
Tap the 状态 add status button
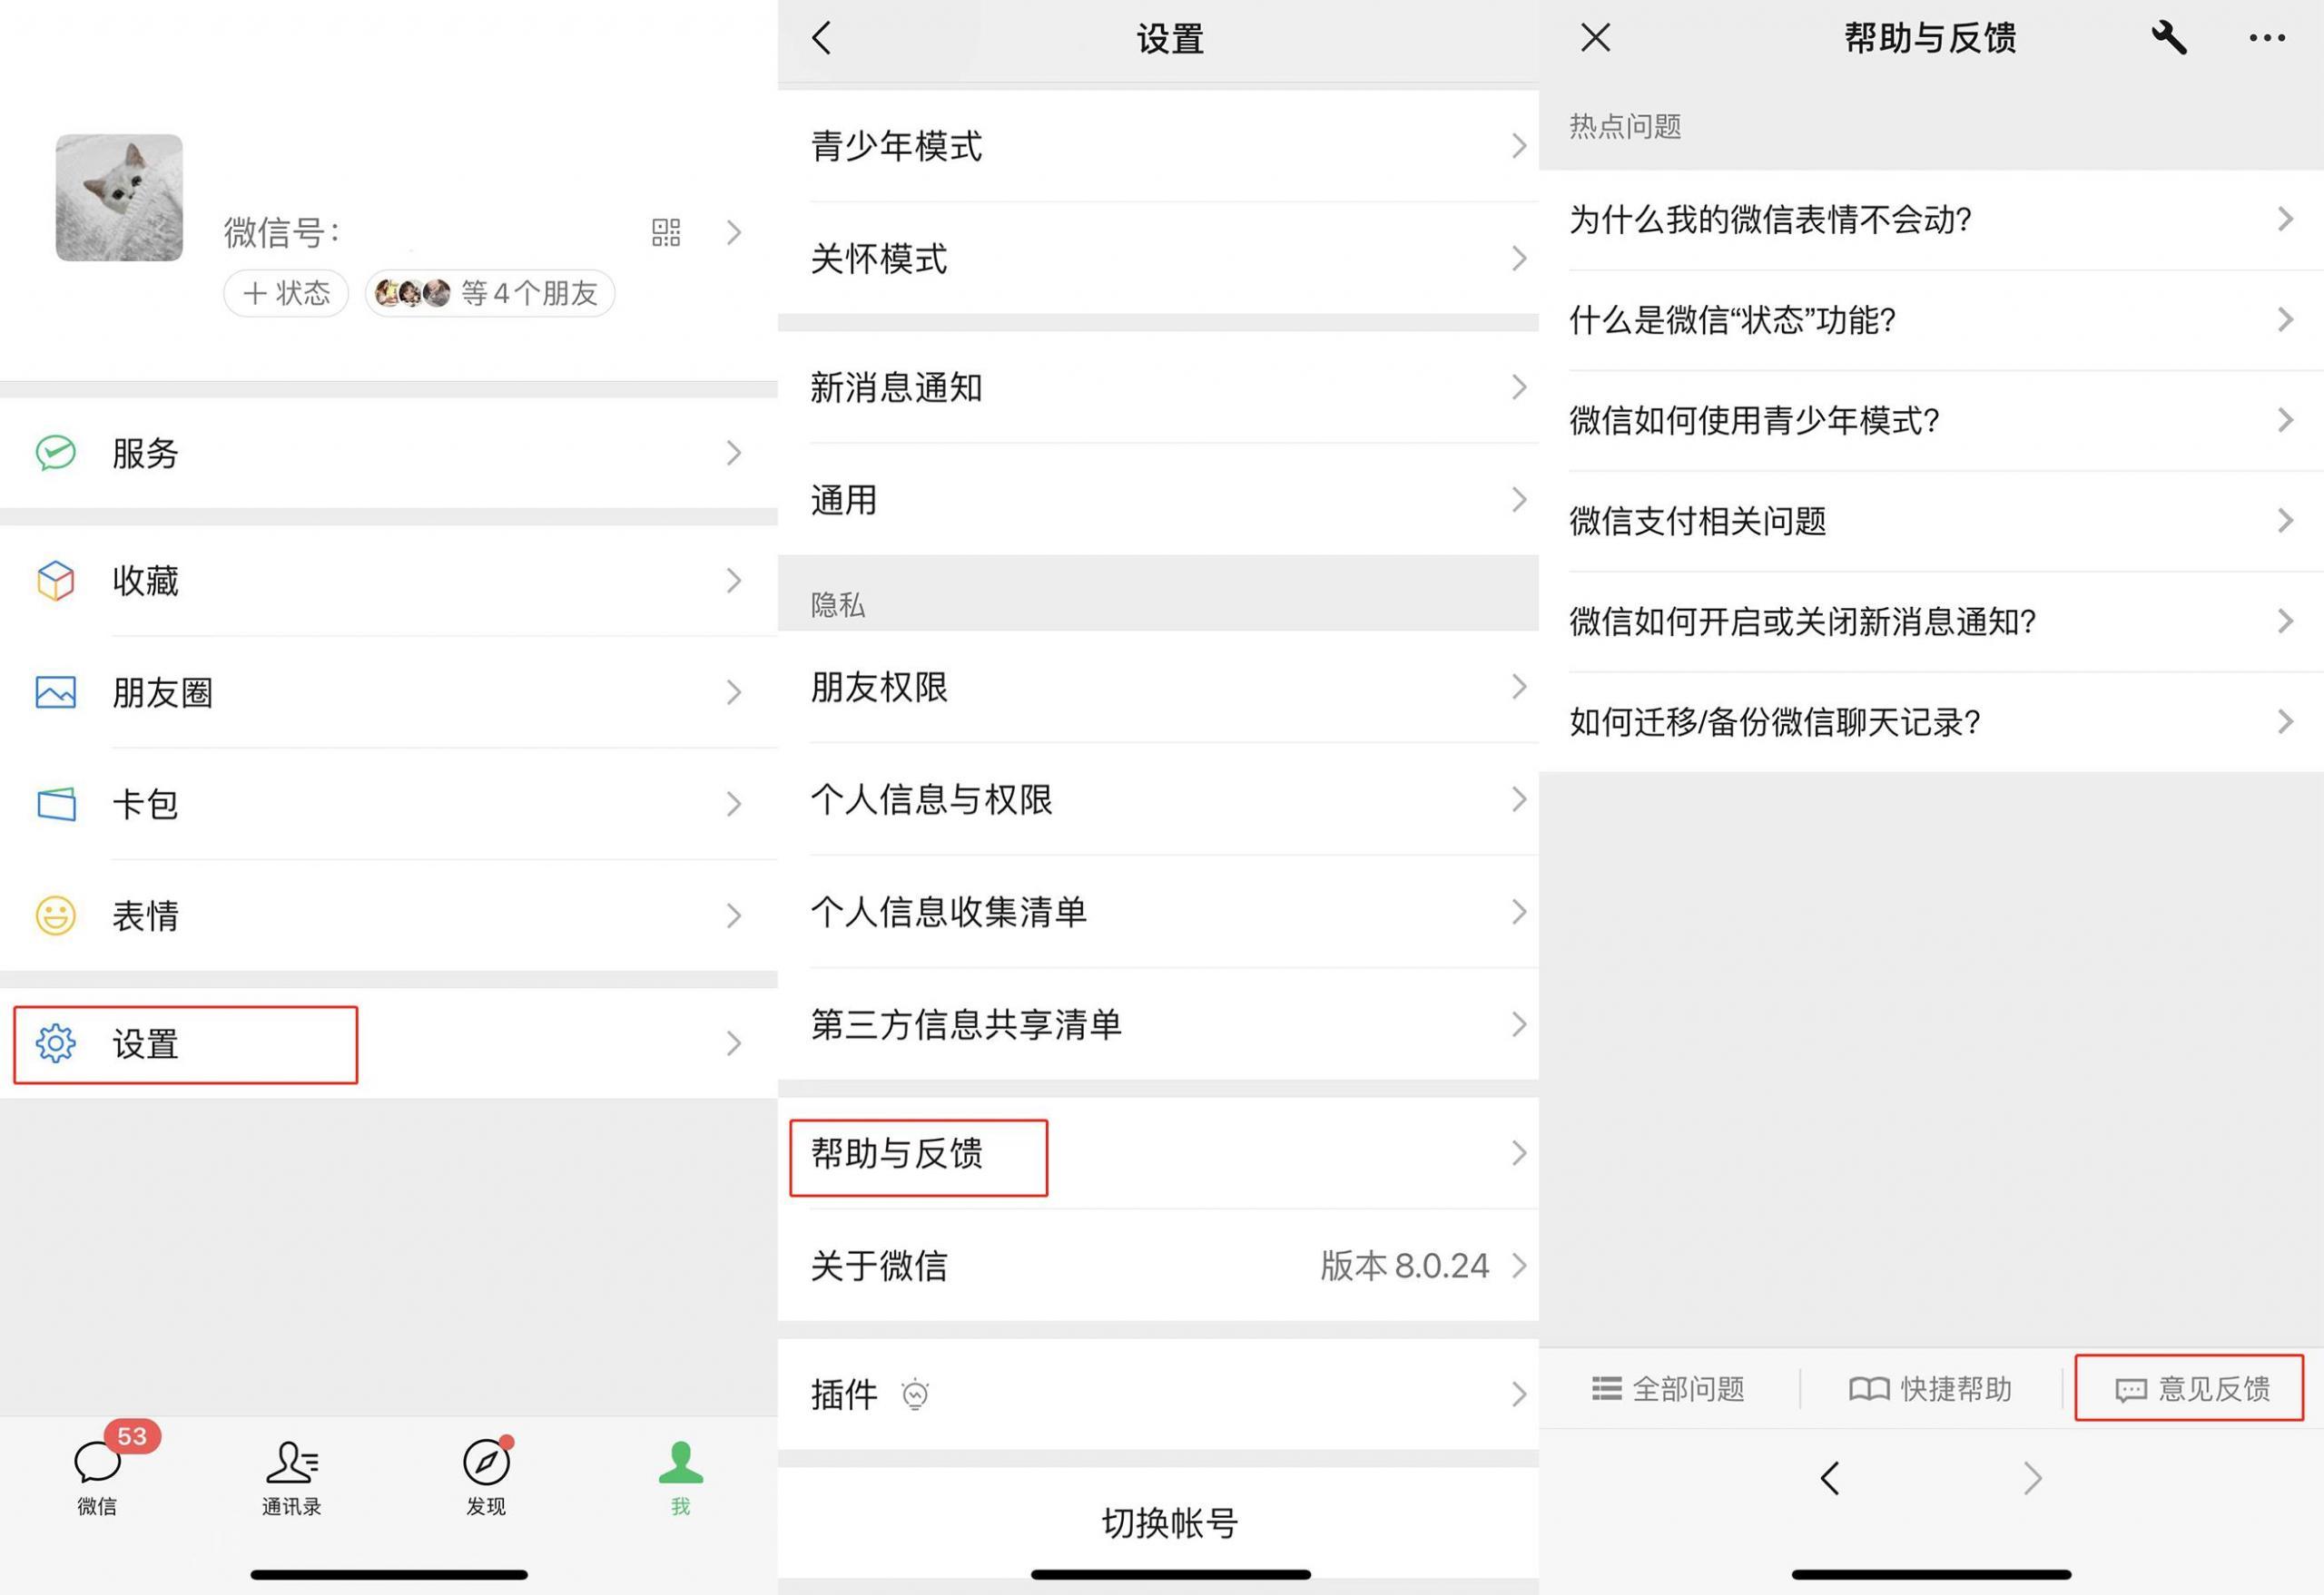click(x=286, y=293)
